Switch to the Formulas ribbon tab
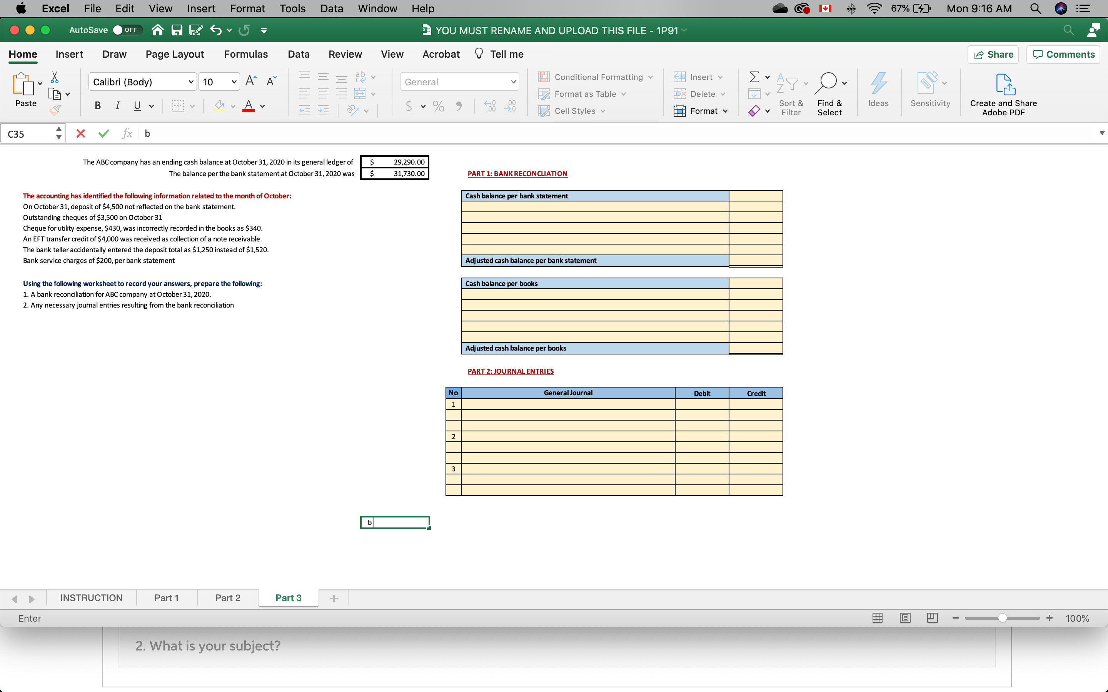 click(246, 54)
